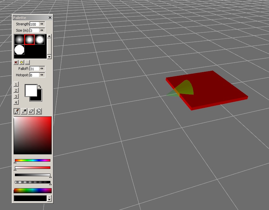Adjust Hotspot with its arrow stepper

click(42, 75)
